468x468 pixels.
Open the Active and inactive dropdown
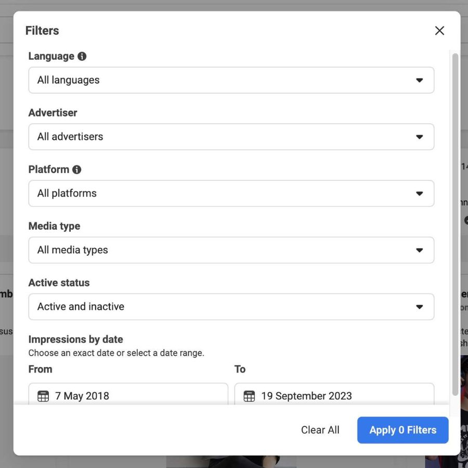(x=231, y=307)
